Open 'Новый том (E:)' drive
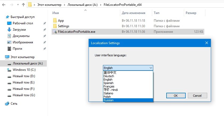The image size is (224, 116). tap(24, 82)
